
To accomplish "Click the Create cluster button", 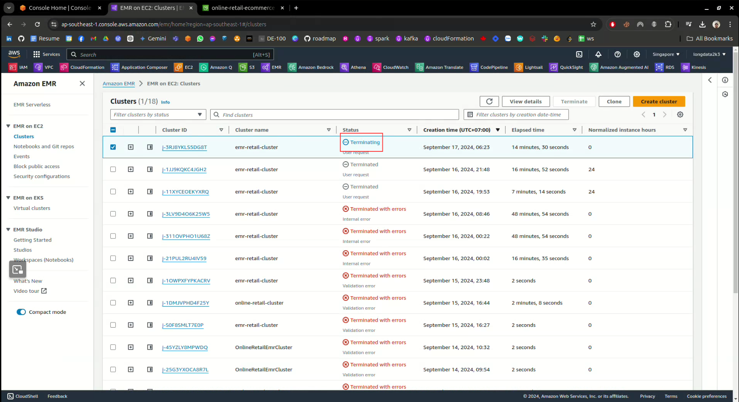I will pos(658,101).
